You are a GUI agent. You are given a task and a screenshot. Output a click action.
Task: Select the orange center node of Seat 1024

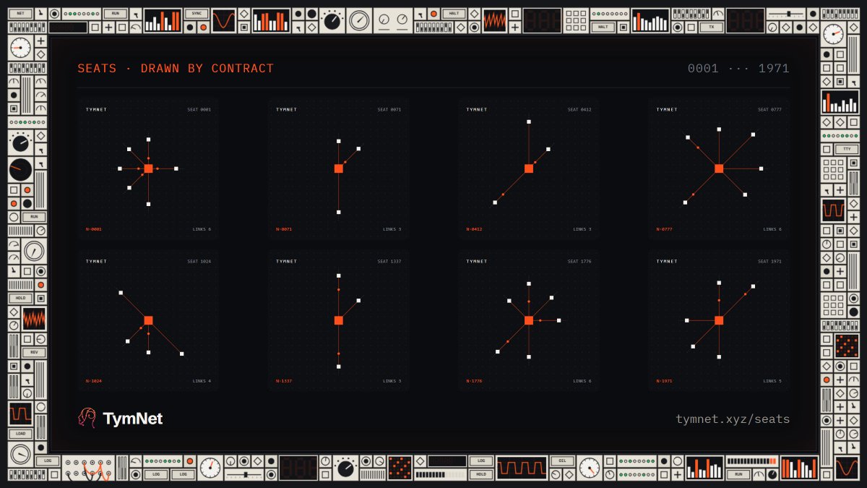click(148, 320)
